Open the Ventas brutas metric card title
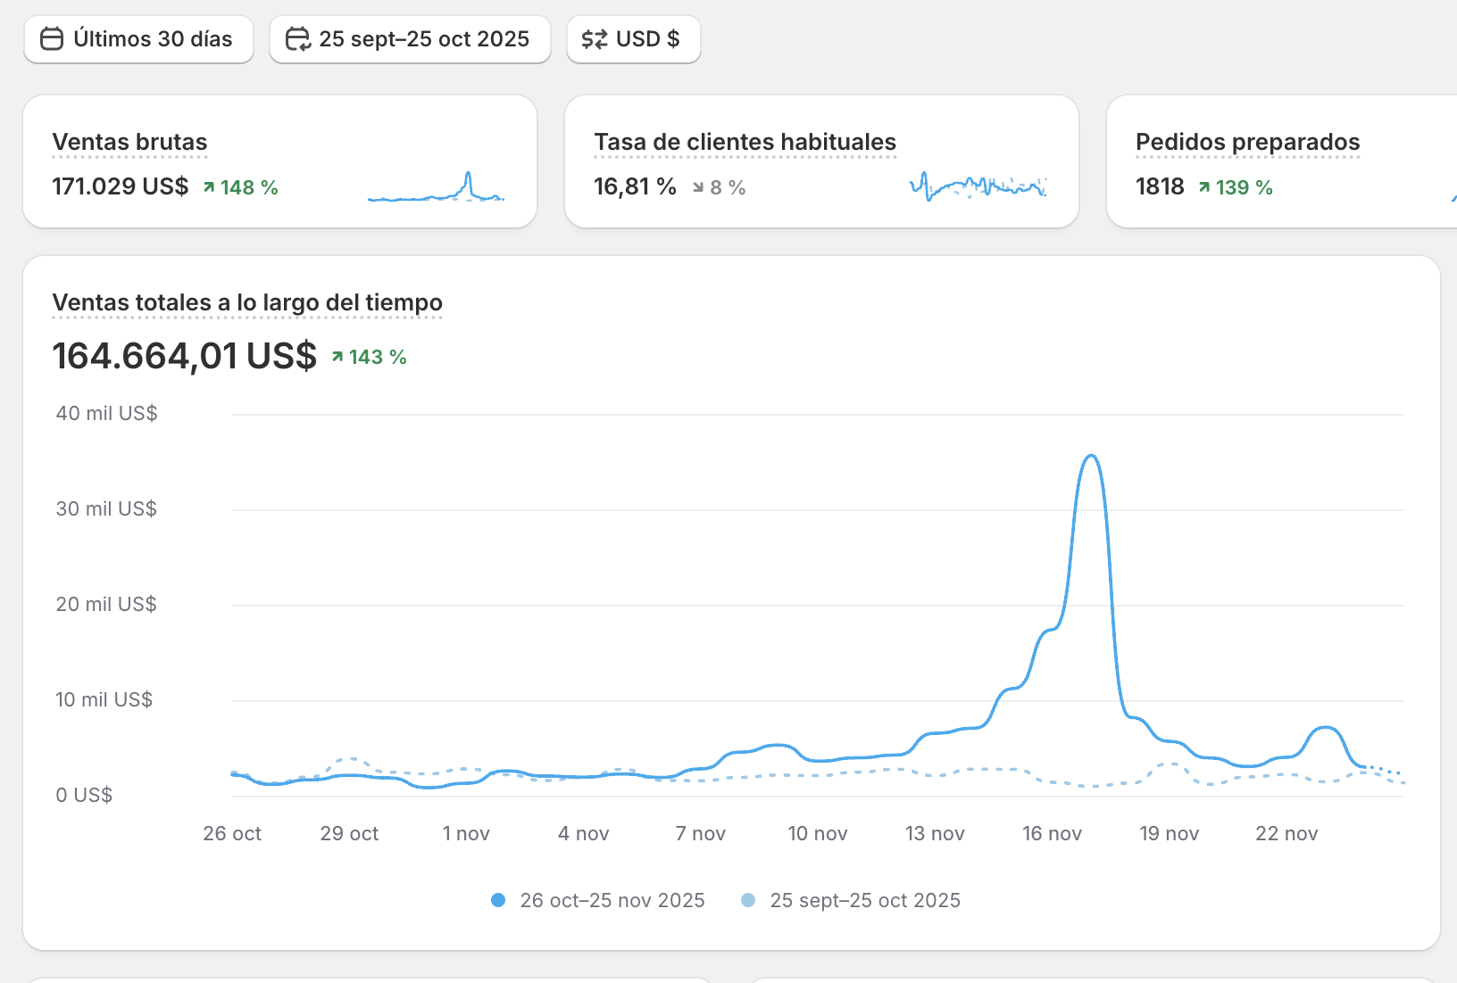This screenshot has width=1457, height=983. click(x=129, y=142)
